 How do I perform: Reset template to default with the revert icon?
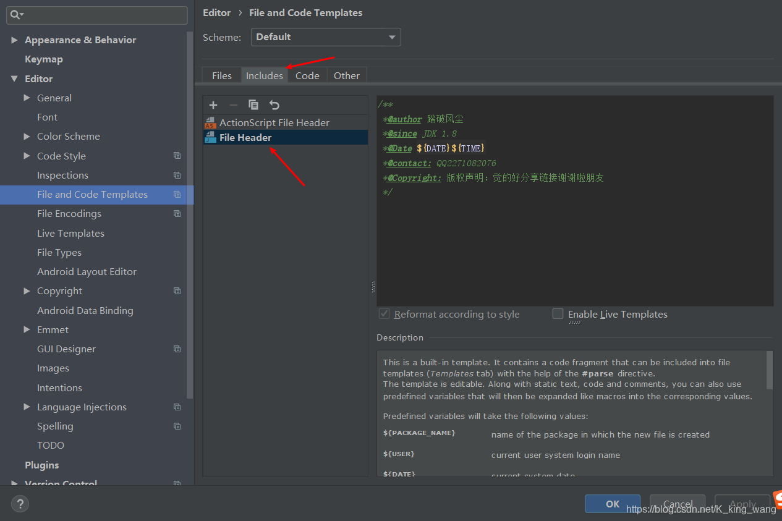[274, 105]
